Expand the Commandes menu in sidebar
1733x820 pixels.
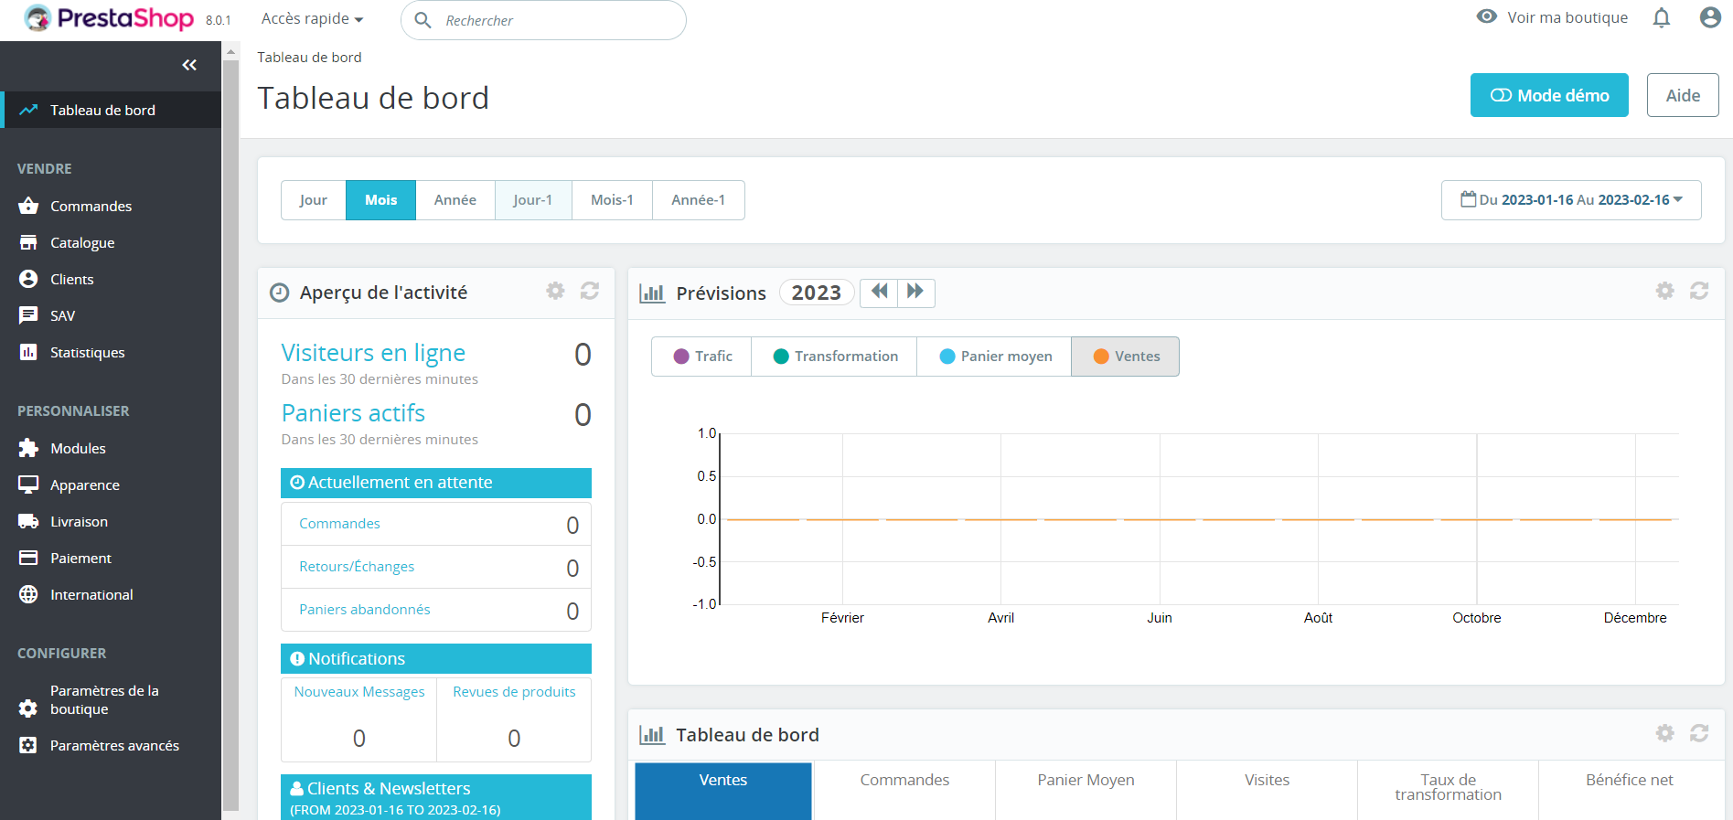91,207
